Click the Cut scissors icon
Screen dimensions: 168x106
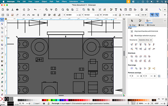pos(51,9)
